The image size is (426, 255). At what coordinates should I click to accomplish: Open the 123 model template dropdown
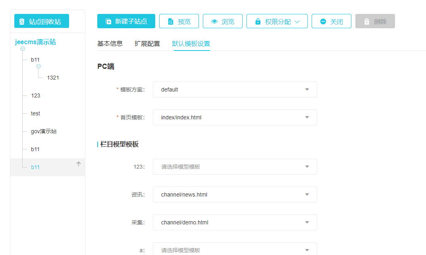[x=235, y=167]
